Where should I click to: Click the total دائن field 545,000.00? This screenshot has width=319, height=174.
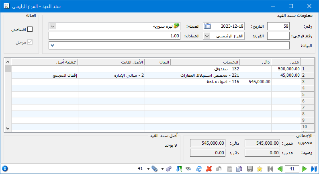[208, 143]
